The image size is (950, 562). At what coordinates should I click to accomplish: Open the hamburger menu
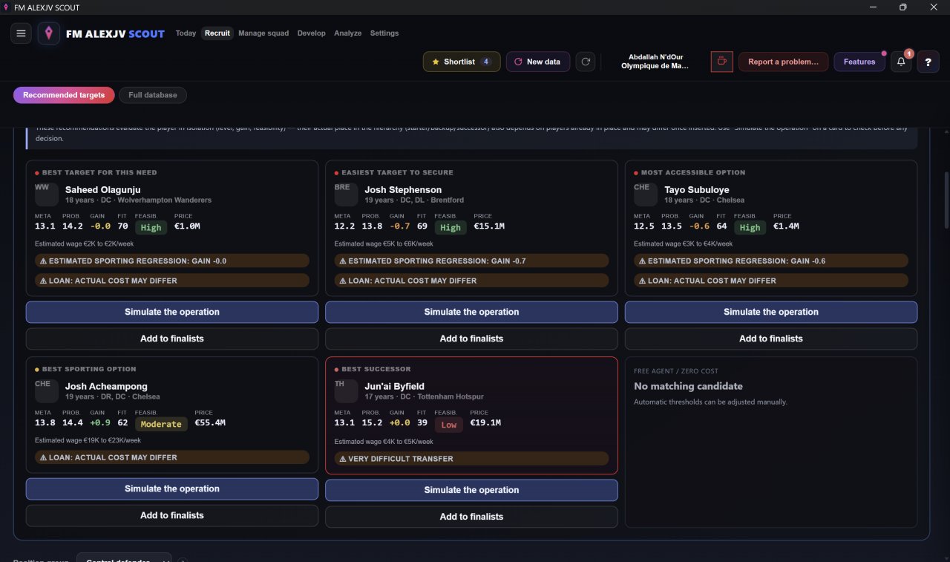click(21, 33)
